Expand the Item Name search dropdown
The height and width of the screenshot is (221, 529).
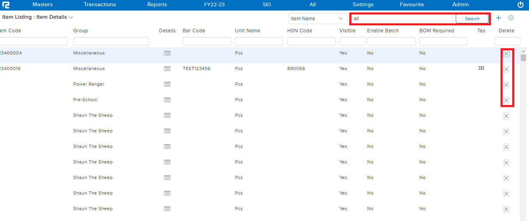click(x=318, y=19)
